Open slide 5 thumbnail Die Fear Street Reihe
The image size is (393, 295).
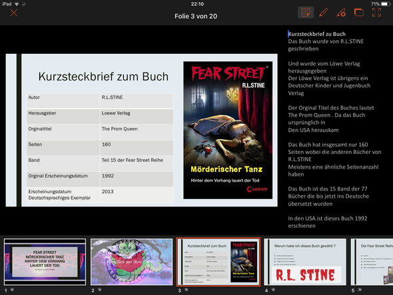[x=372, y=262]
